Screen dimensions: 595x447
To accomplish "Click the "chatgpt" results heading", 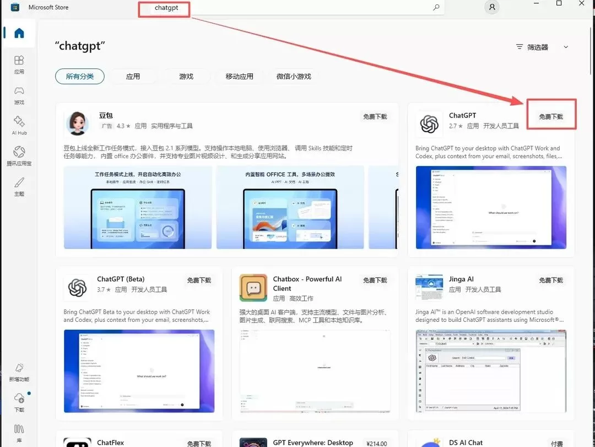I will coord(80,46).
